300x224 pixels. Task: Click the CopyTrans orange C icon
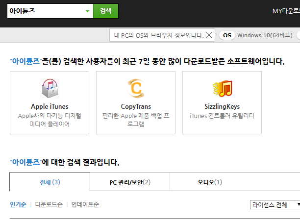tap(136, 88)
